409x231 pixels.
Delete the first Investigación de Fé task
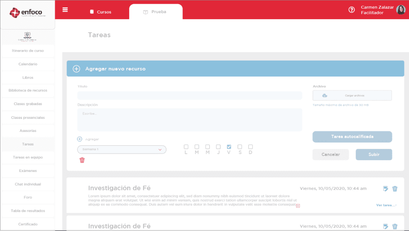click(x=395, y=188)
